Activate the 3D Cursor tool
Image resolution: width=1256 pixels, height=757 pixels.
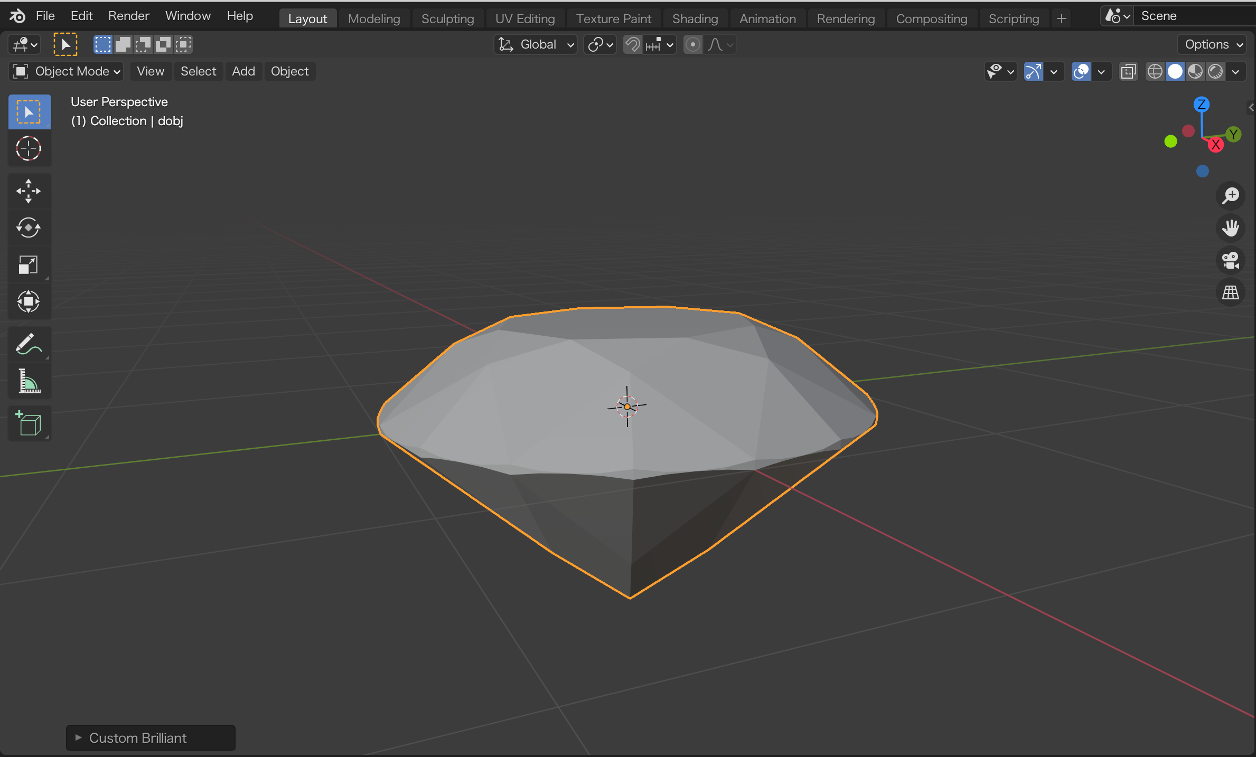29,149
